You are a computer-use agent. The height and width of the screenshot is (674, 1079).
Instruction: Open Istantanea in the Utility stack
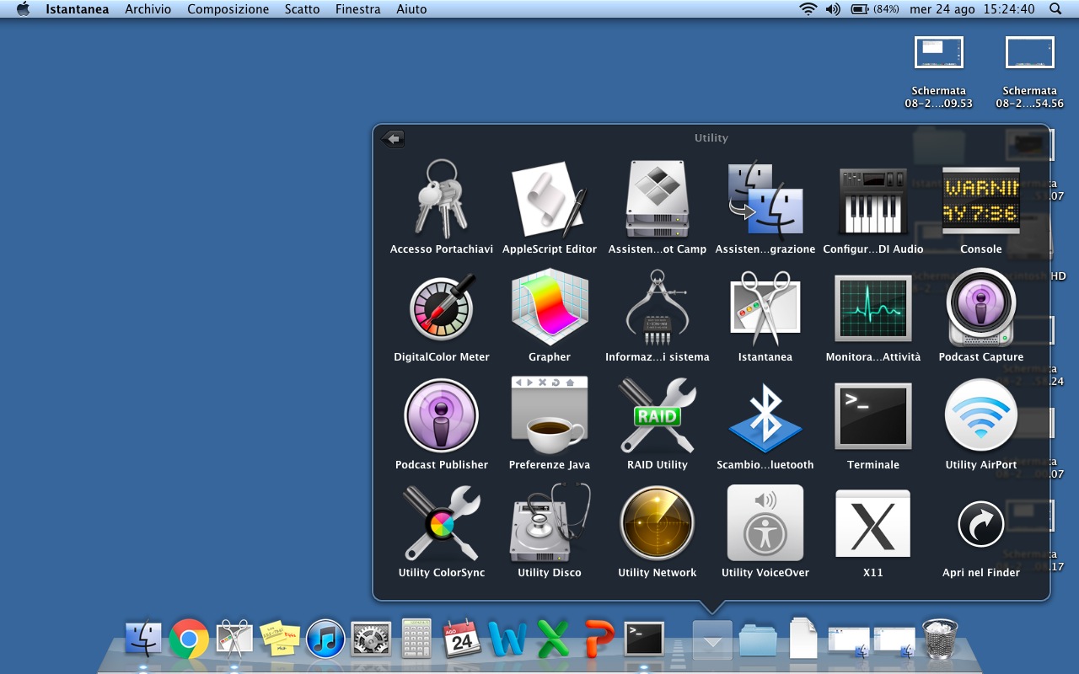[765, 307]
